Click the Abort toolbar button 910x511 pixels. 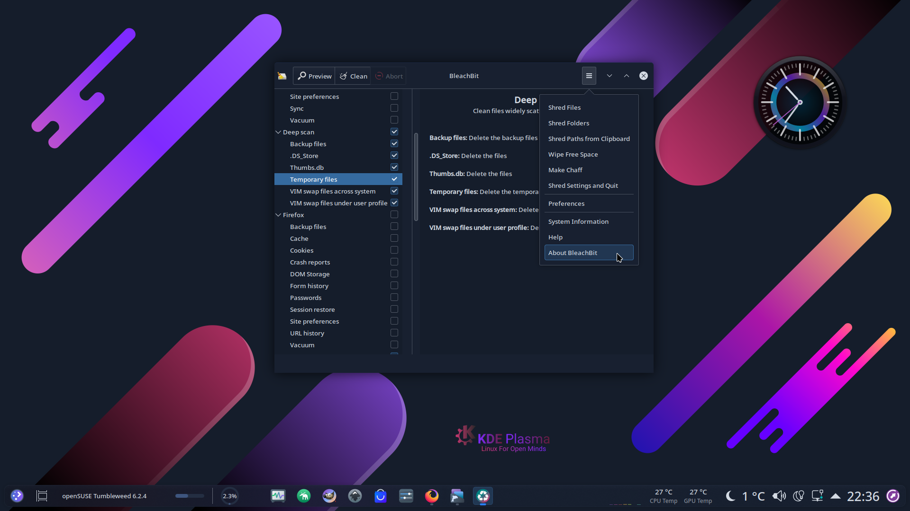pyautogui.click(x=389, y=76)
